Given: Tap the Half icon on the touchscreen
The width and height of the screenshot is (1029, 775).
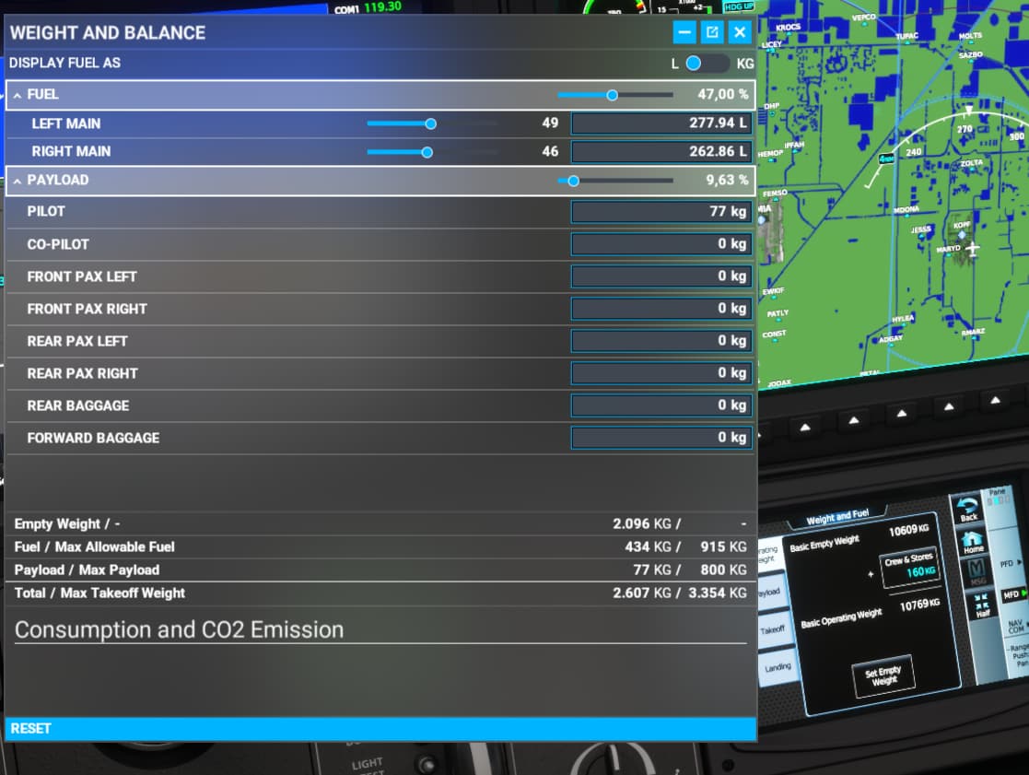Looking at the screenshot, I should (982, 605).
